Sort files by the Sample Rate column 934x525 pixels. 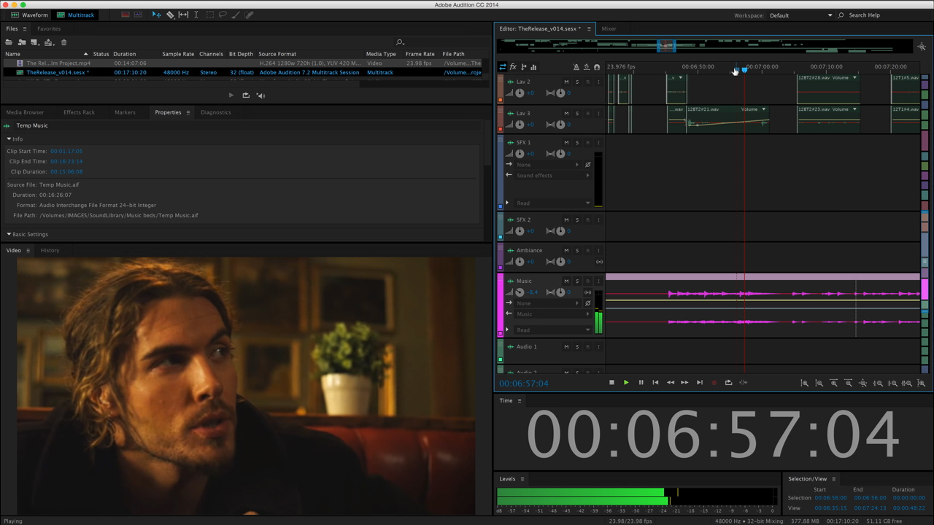(178, 54)
